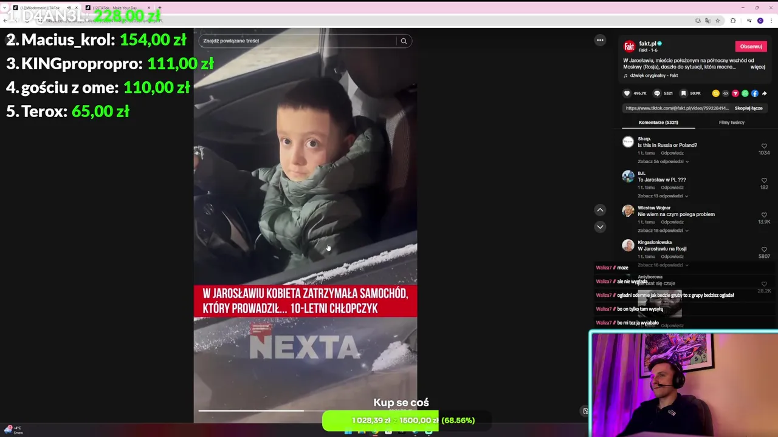Open browser extensions puzzle icon
This screenshot has height=437, width=778.
(x=733, y=21)
